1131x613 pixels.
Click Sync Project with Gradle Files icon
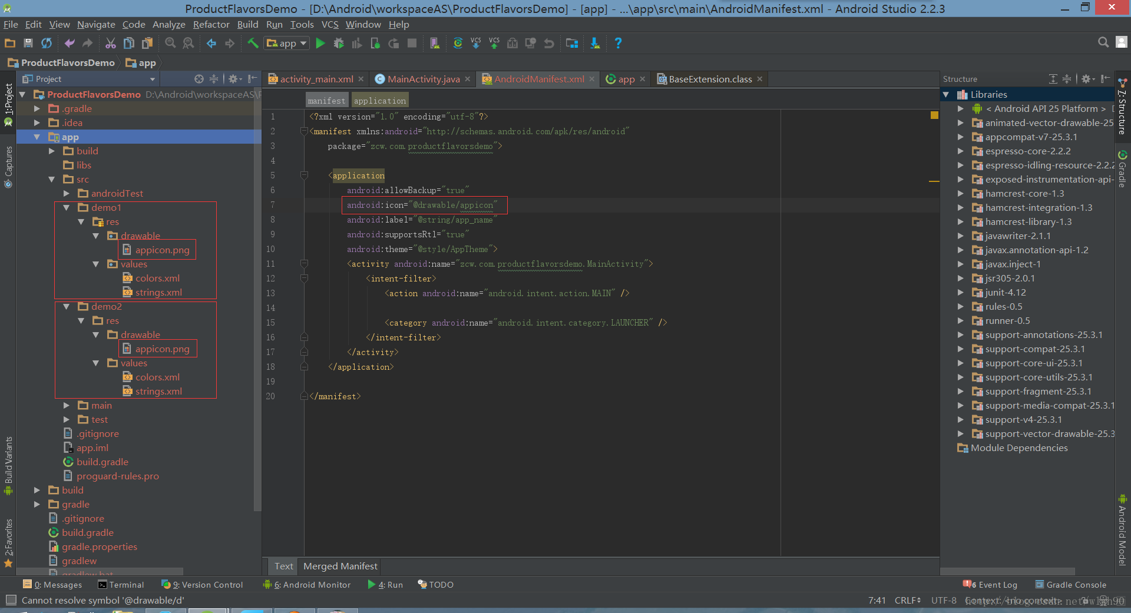pyautogui.click(x=458, y=43)
